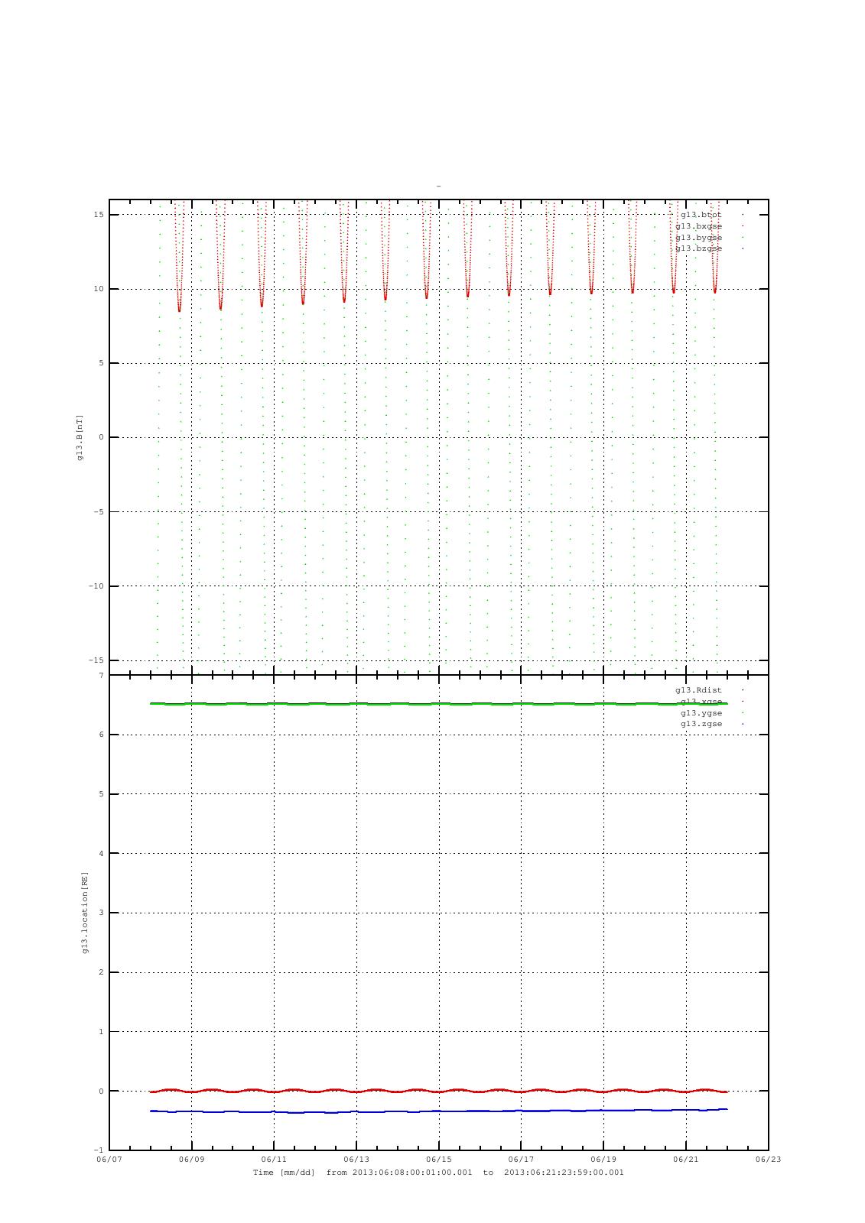Viewport: 865px width, 1223px height.
Task: Click the wavy red xgse trace at zero
Action: pyautogui.click(x=439, y=1091)
